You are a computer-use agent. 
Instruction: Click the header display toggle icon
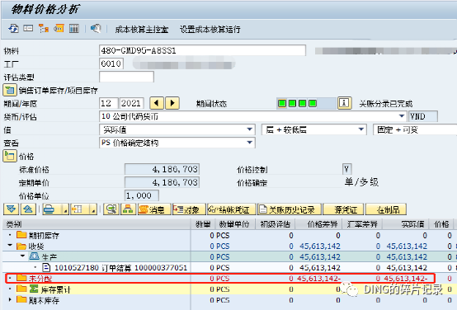pos(28,29)
